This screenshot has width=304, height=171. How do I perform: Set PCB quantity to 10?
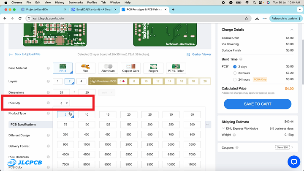tap(87, 114)
